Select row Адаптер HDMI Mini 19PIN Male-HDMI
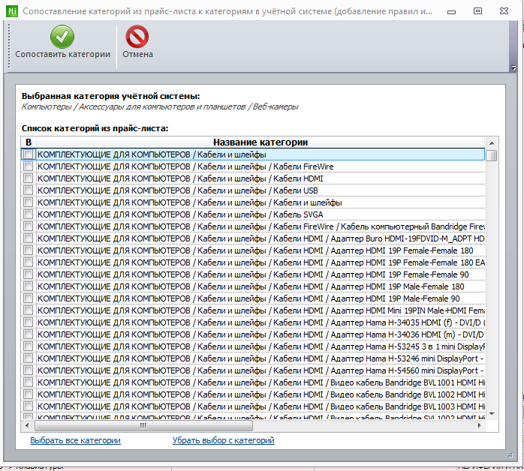 pyautogui.click(x=260, y=310)
